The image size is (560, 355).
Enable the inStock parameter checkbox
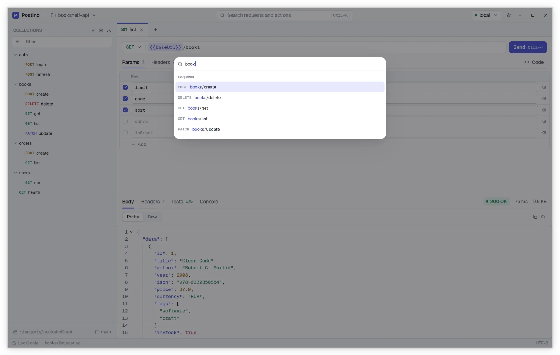click(x=125, y=133)
